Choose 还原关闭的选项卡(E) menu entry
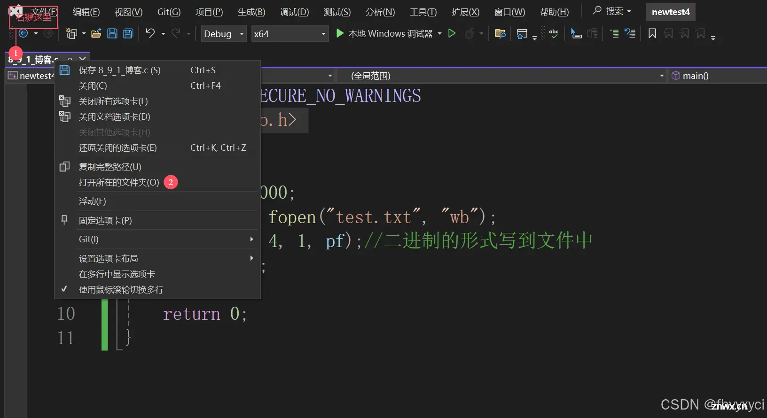This screenshot has height=418, width=767. [157, 147]
